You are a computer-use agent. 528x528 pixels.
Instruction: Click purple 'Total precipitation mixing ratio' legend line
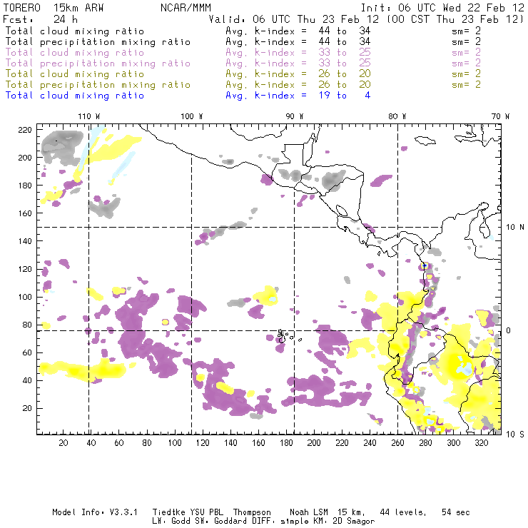(98, 64)
